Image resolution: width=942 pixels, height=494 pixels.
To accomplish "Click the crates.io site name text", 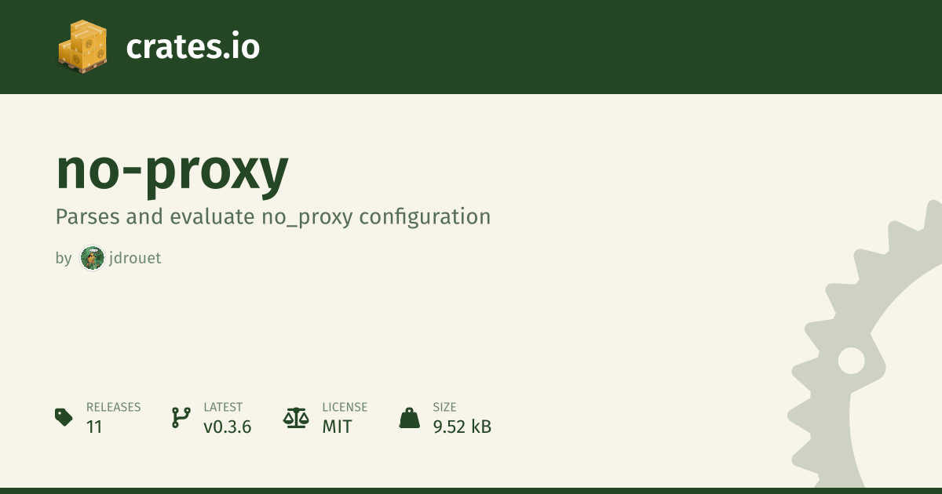I will tap(192, 47).
